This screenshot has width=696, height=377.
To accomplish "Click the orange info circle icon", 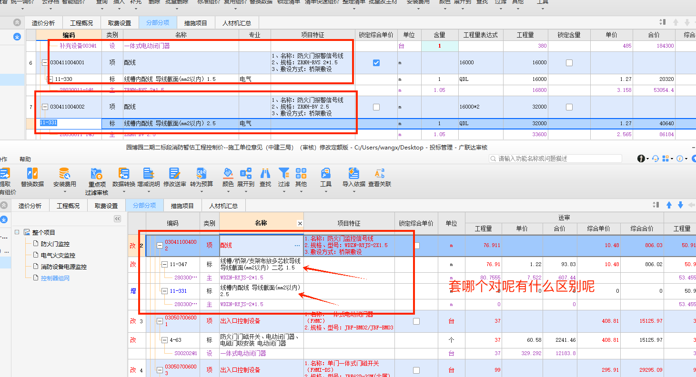I will (x=680, y=159).
